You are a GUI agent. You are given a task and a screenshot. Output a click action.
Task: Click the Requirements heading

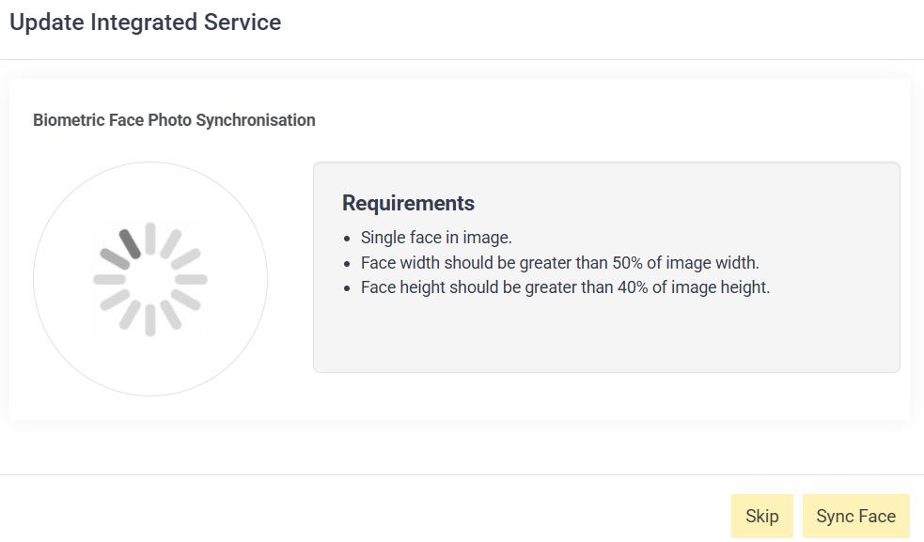[x=408, y=203]
